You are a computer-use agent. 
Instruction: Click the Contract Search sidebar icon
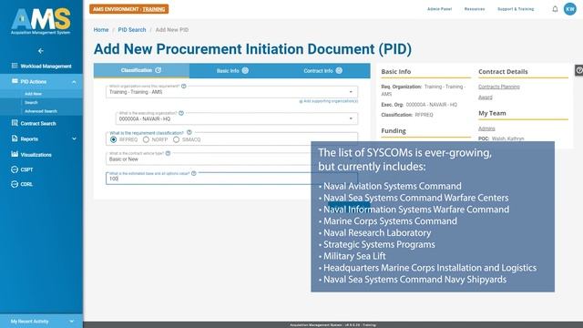click(15, 123)
